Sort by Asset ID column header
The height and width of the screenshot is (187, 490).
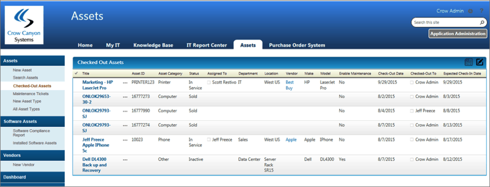(x=138, y=73)
